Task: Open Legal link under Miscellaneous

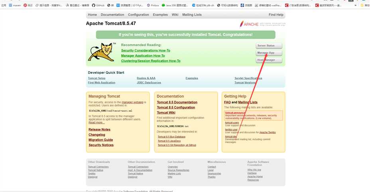Action: [x=211, y=170]
